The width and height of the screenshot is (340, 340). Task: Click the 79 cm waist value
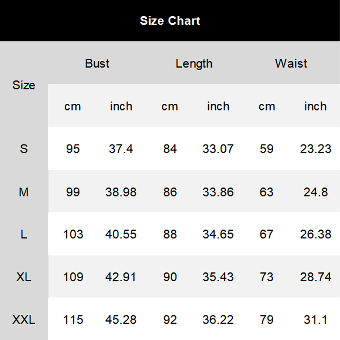click(266, 320)
